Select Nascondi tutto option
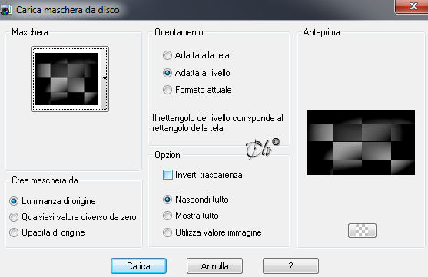The image size is (428, 277). [x=196, y=200]
